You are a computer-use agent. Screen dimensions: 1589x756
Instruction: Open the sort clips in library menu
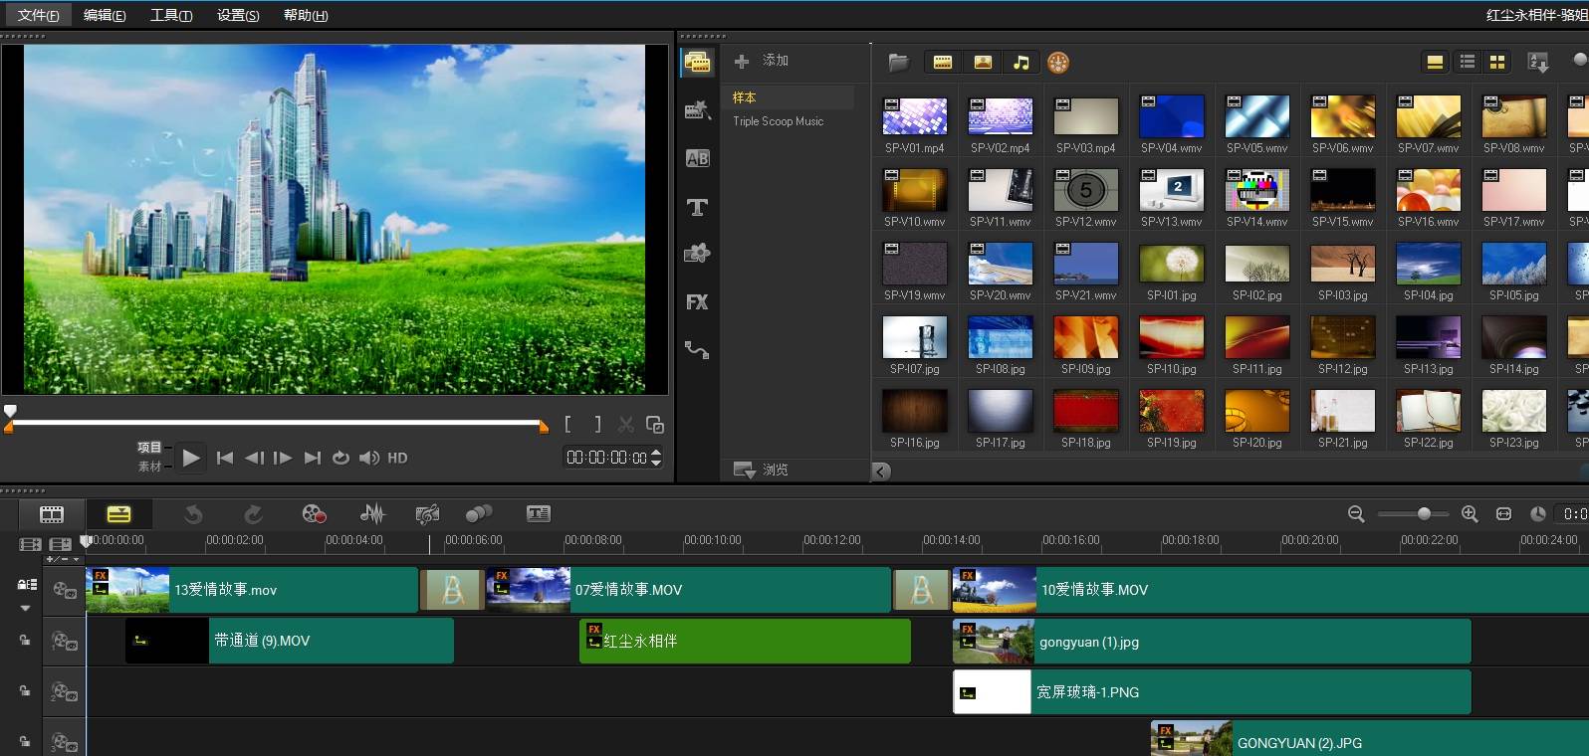(x=1538, y=63)
